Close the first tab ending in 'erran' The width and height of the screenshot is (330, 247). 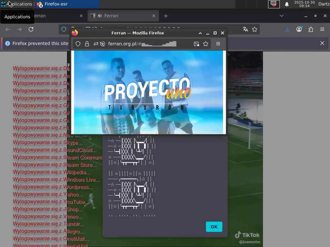pyautogui.click(x=81, y=16)
